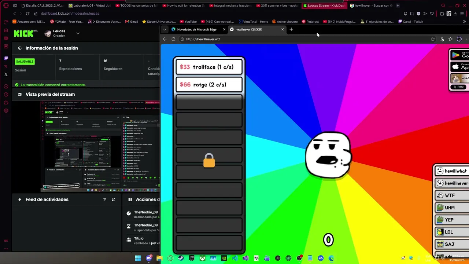
Task: Open the Google Play store badge
Action: 460,55
